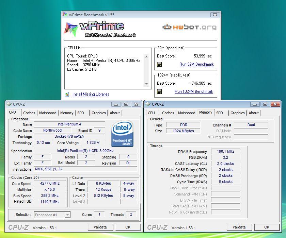This screenshot has height=238, width=286.
Task: Run the 32M Benchmark link
Action: pyautogui.click(x=196, y=64)
